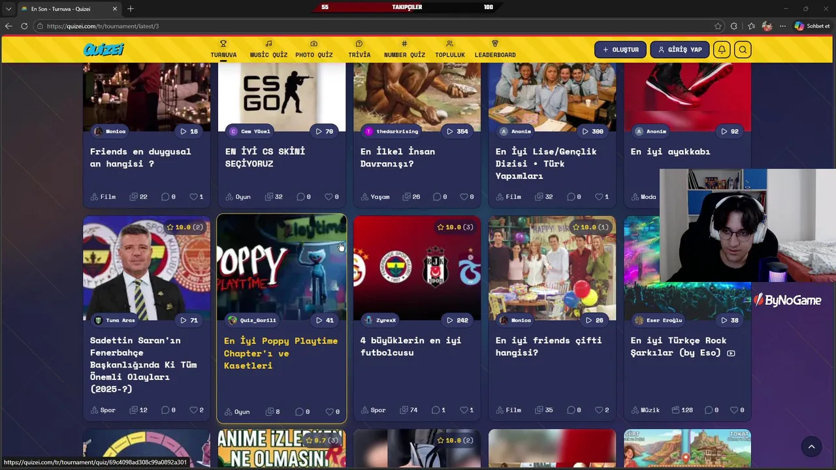Open author Eser Eroğlu profile

click(658, 320)
